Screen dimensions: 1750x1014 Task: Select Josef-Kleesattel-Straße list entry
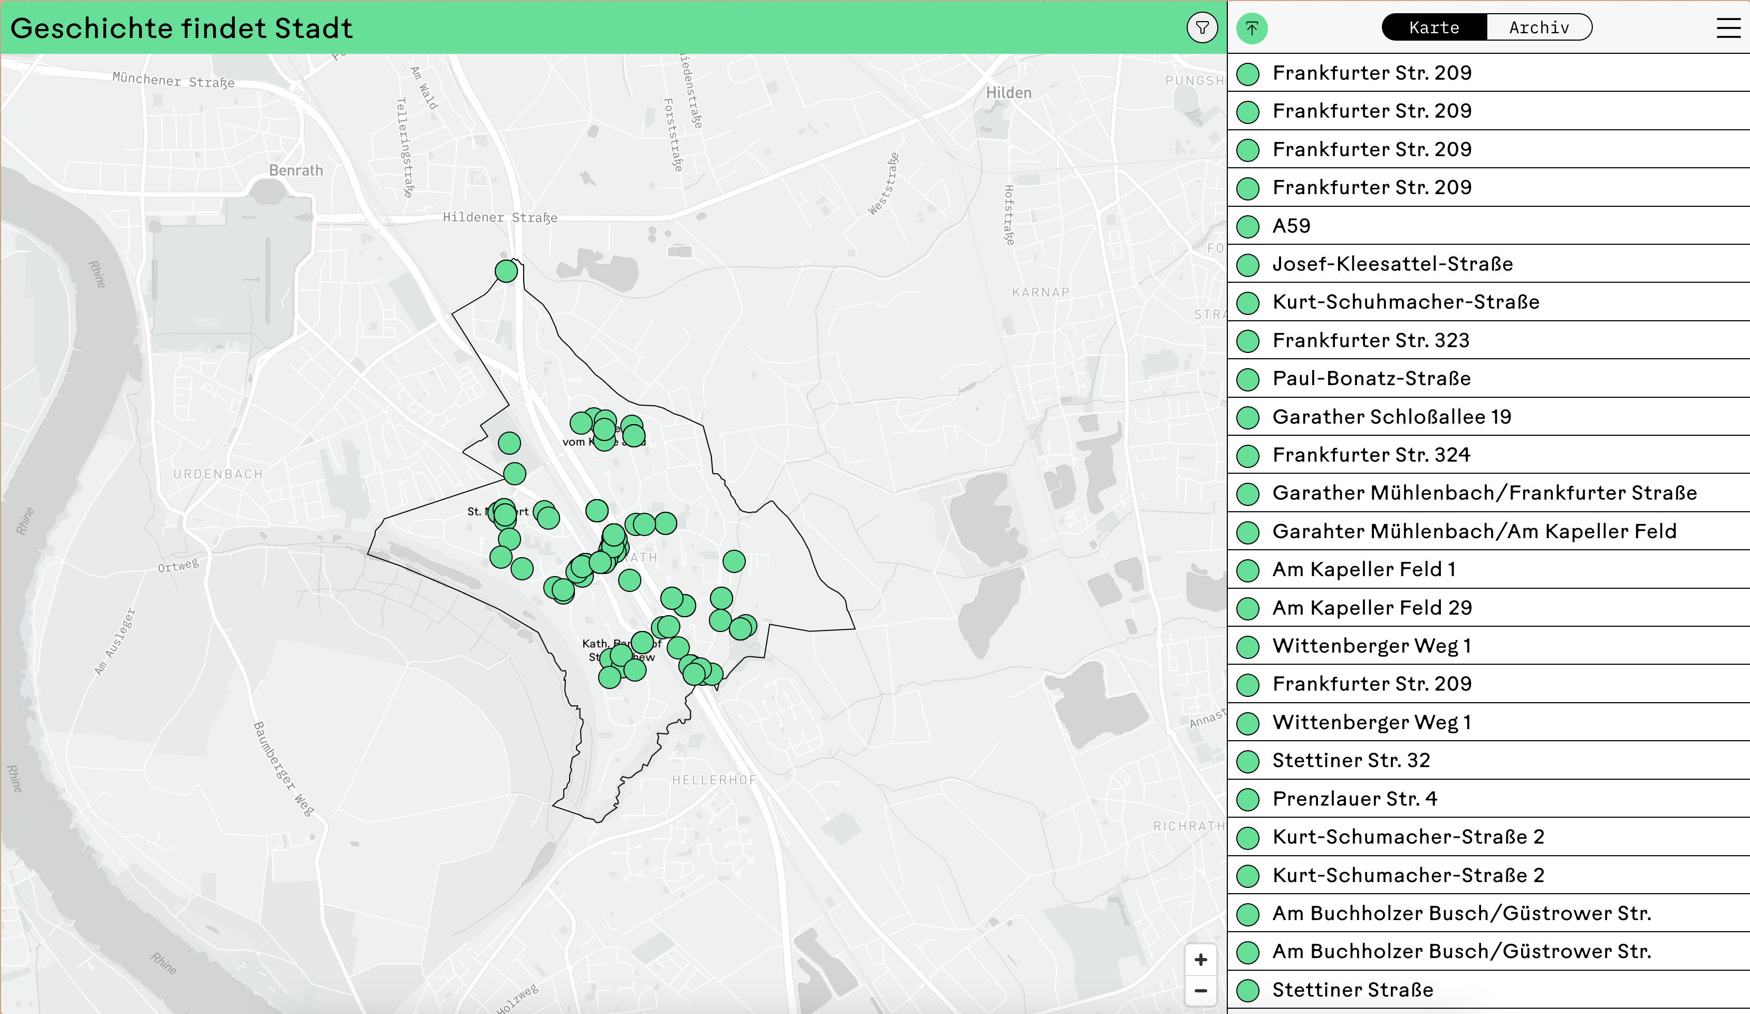(x=1392, y=264)
